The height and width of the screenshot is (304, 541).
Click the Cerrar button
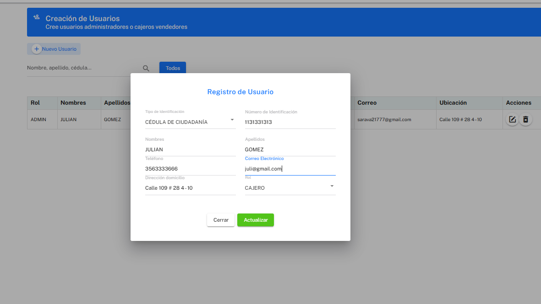[221, 220]
